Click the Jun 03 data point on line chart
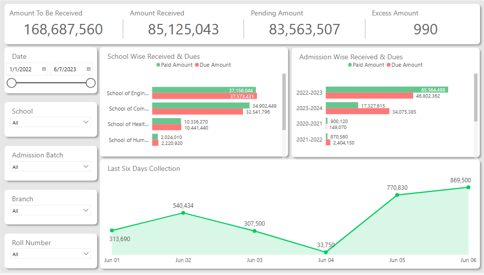484x275 pixels. (254, 231)
